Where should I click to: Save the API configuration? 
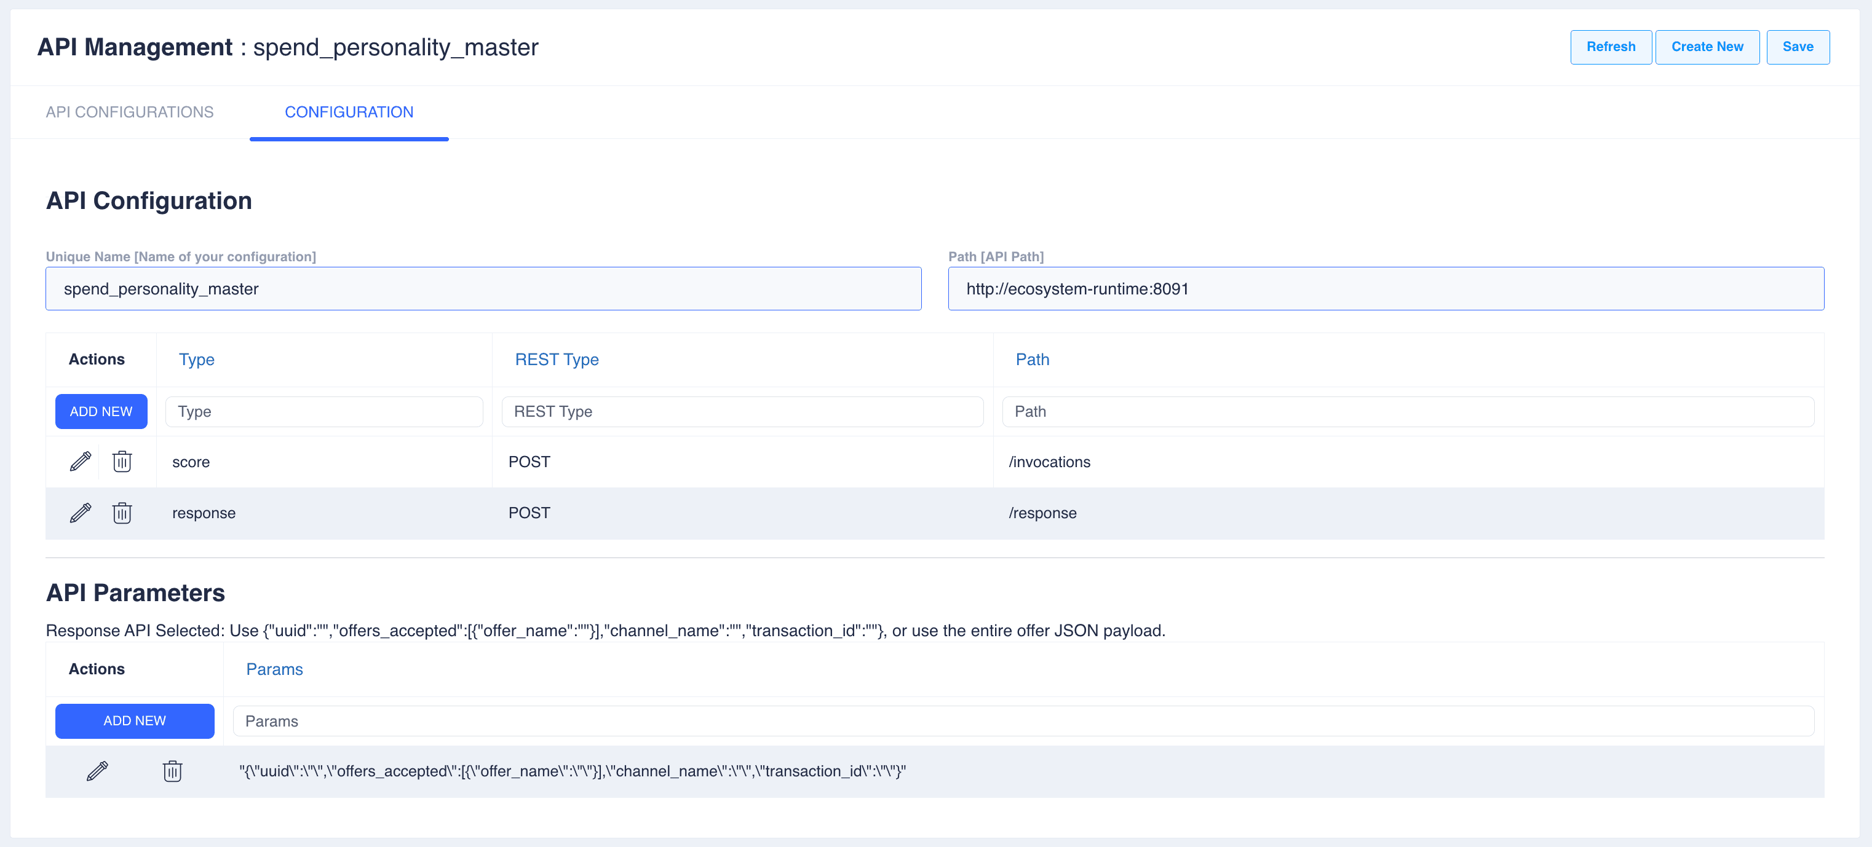click(x=1797, y=47)
